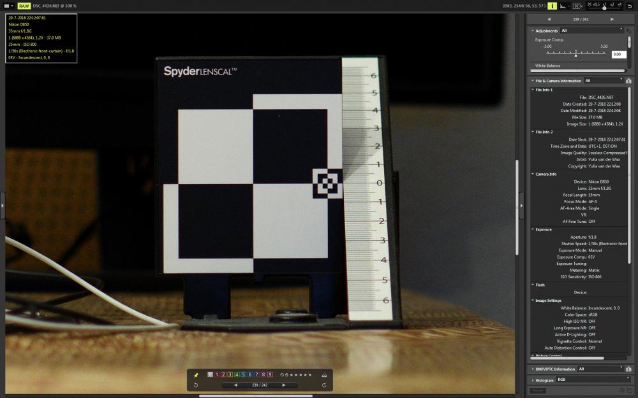Click the Exposure Comp. slider handle
The image size is (638, 398).
tap(575, 55)
